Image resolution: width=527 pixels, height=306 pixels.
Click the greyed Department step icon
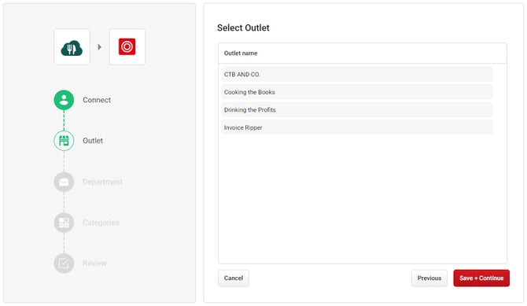[64, 182]
